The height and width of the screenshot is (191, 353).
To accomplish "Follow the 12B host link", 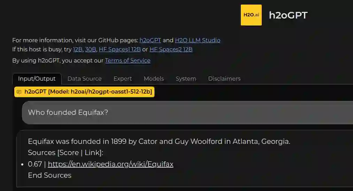I will tap(77, 50).
